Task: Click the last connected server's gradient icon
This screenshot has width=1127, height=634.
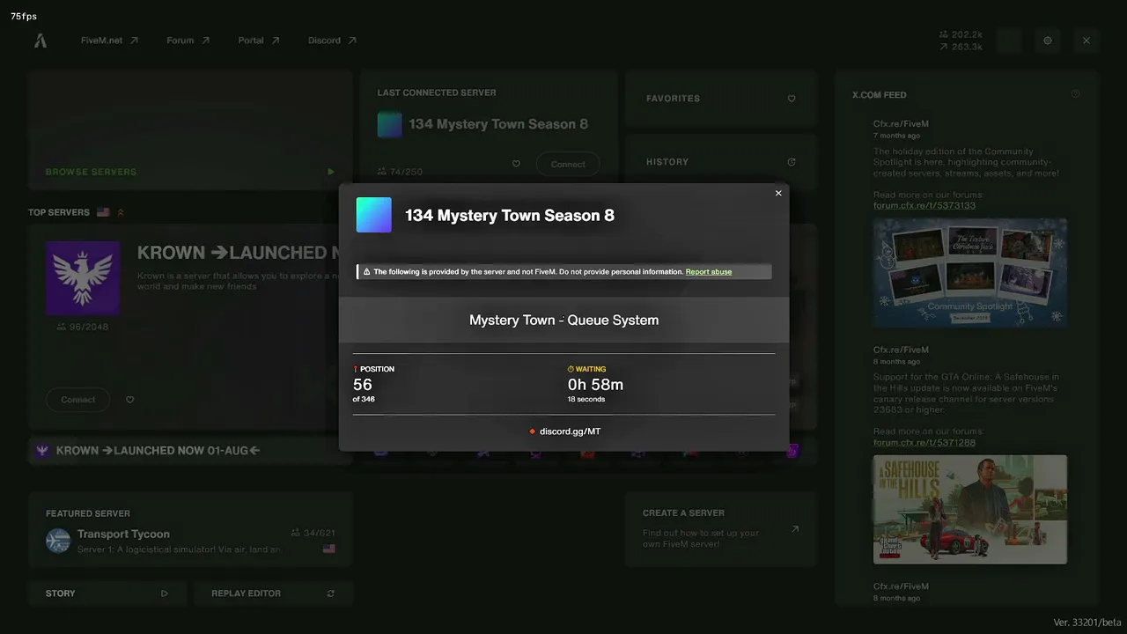Action: pyautogui.click(x=390, y=124)
